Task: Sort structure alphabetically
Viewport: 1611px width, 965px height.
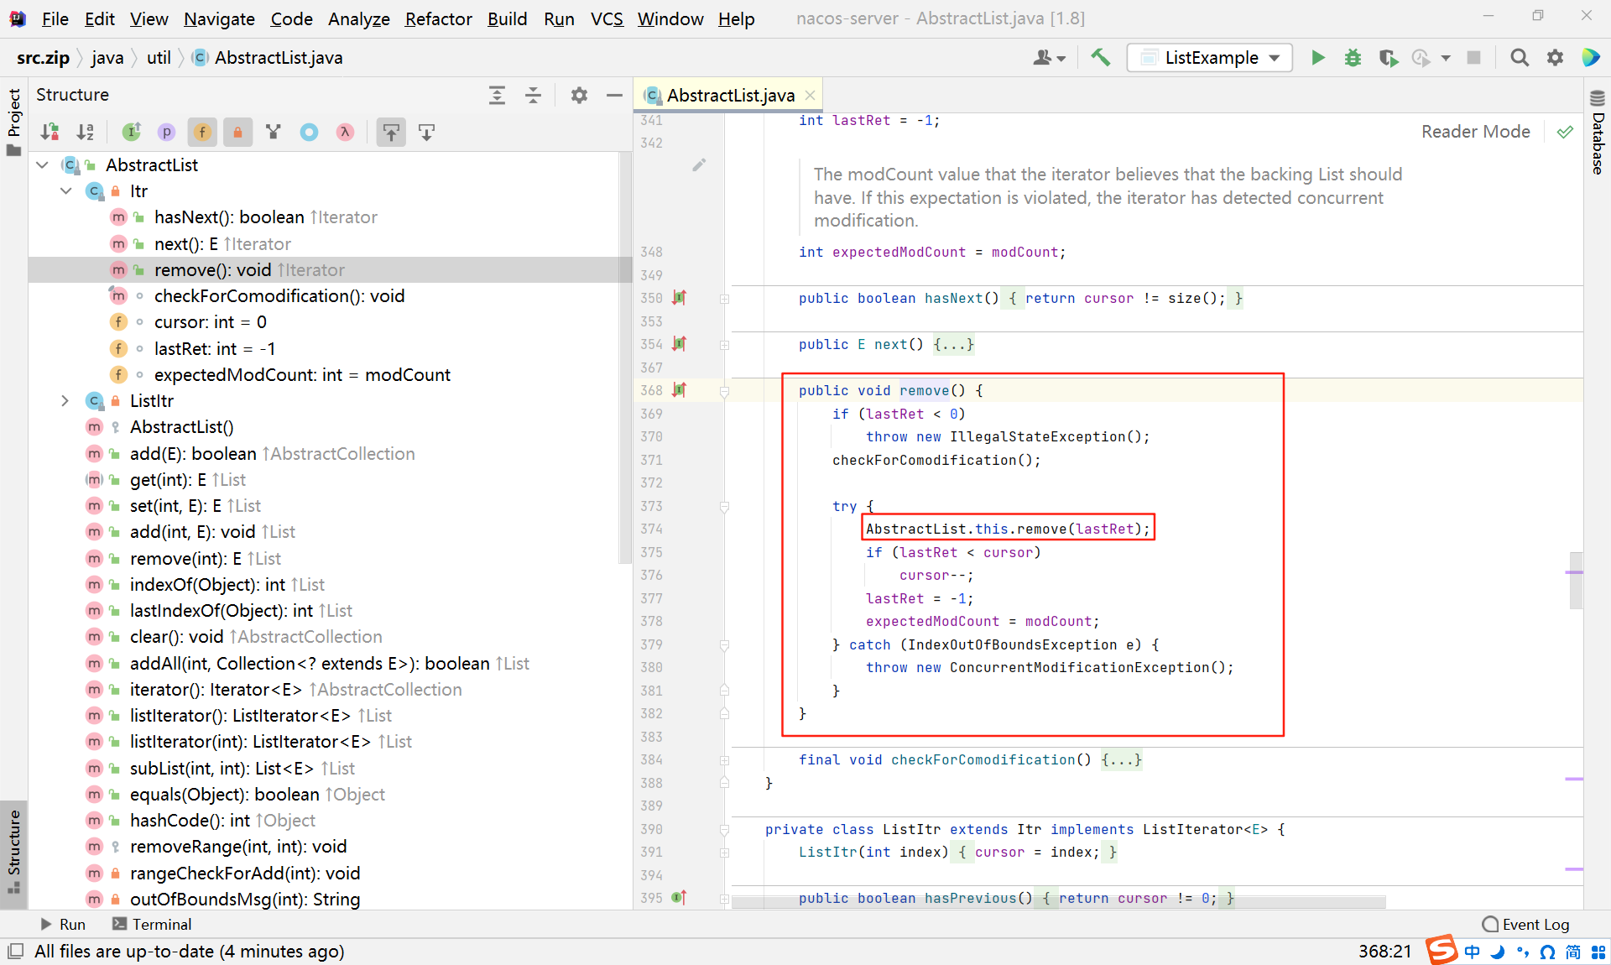Action: pos(85,132)
